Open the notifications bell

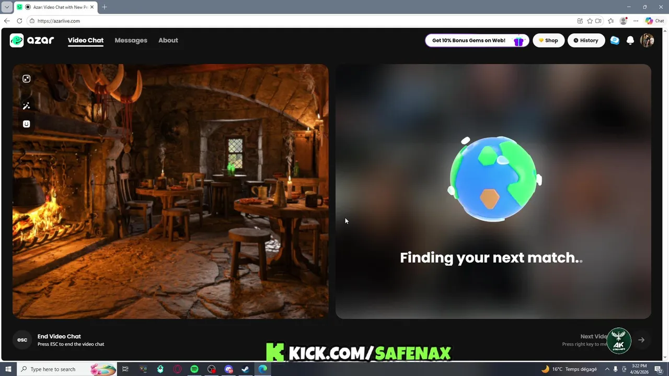click(x=630, y=40)
